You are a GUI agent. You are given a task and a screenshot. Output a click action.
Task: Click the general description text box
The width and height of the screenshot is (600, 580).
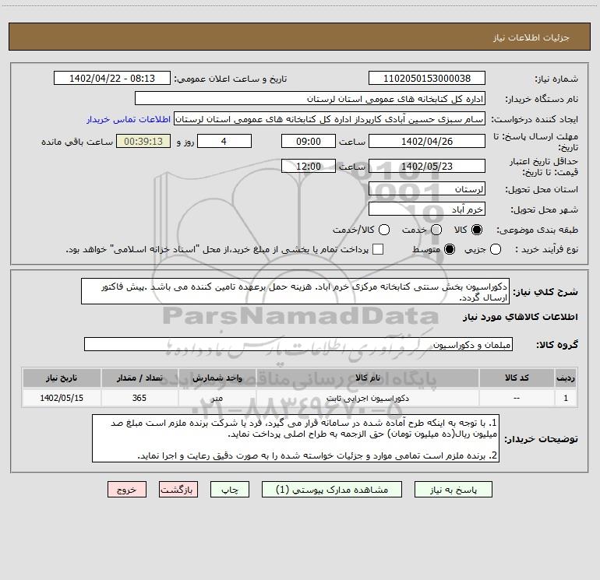[295, 291]
